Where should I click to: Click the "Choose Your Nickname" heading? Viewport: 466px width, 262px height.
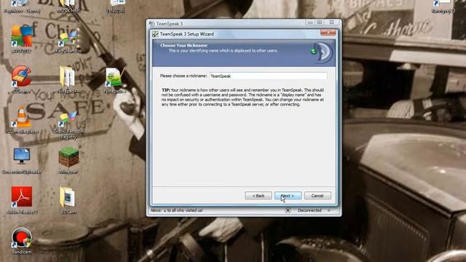pos(183,45)
